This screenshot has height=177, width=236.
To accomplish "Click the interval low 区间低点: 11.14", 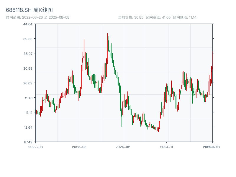I will click(185, 17).
